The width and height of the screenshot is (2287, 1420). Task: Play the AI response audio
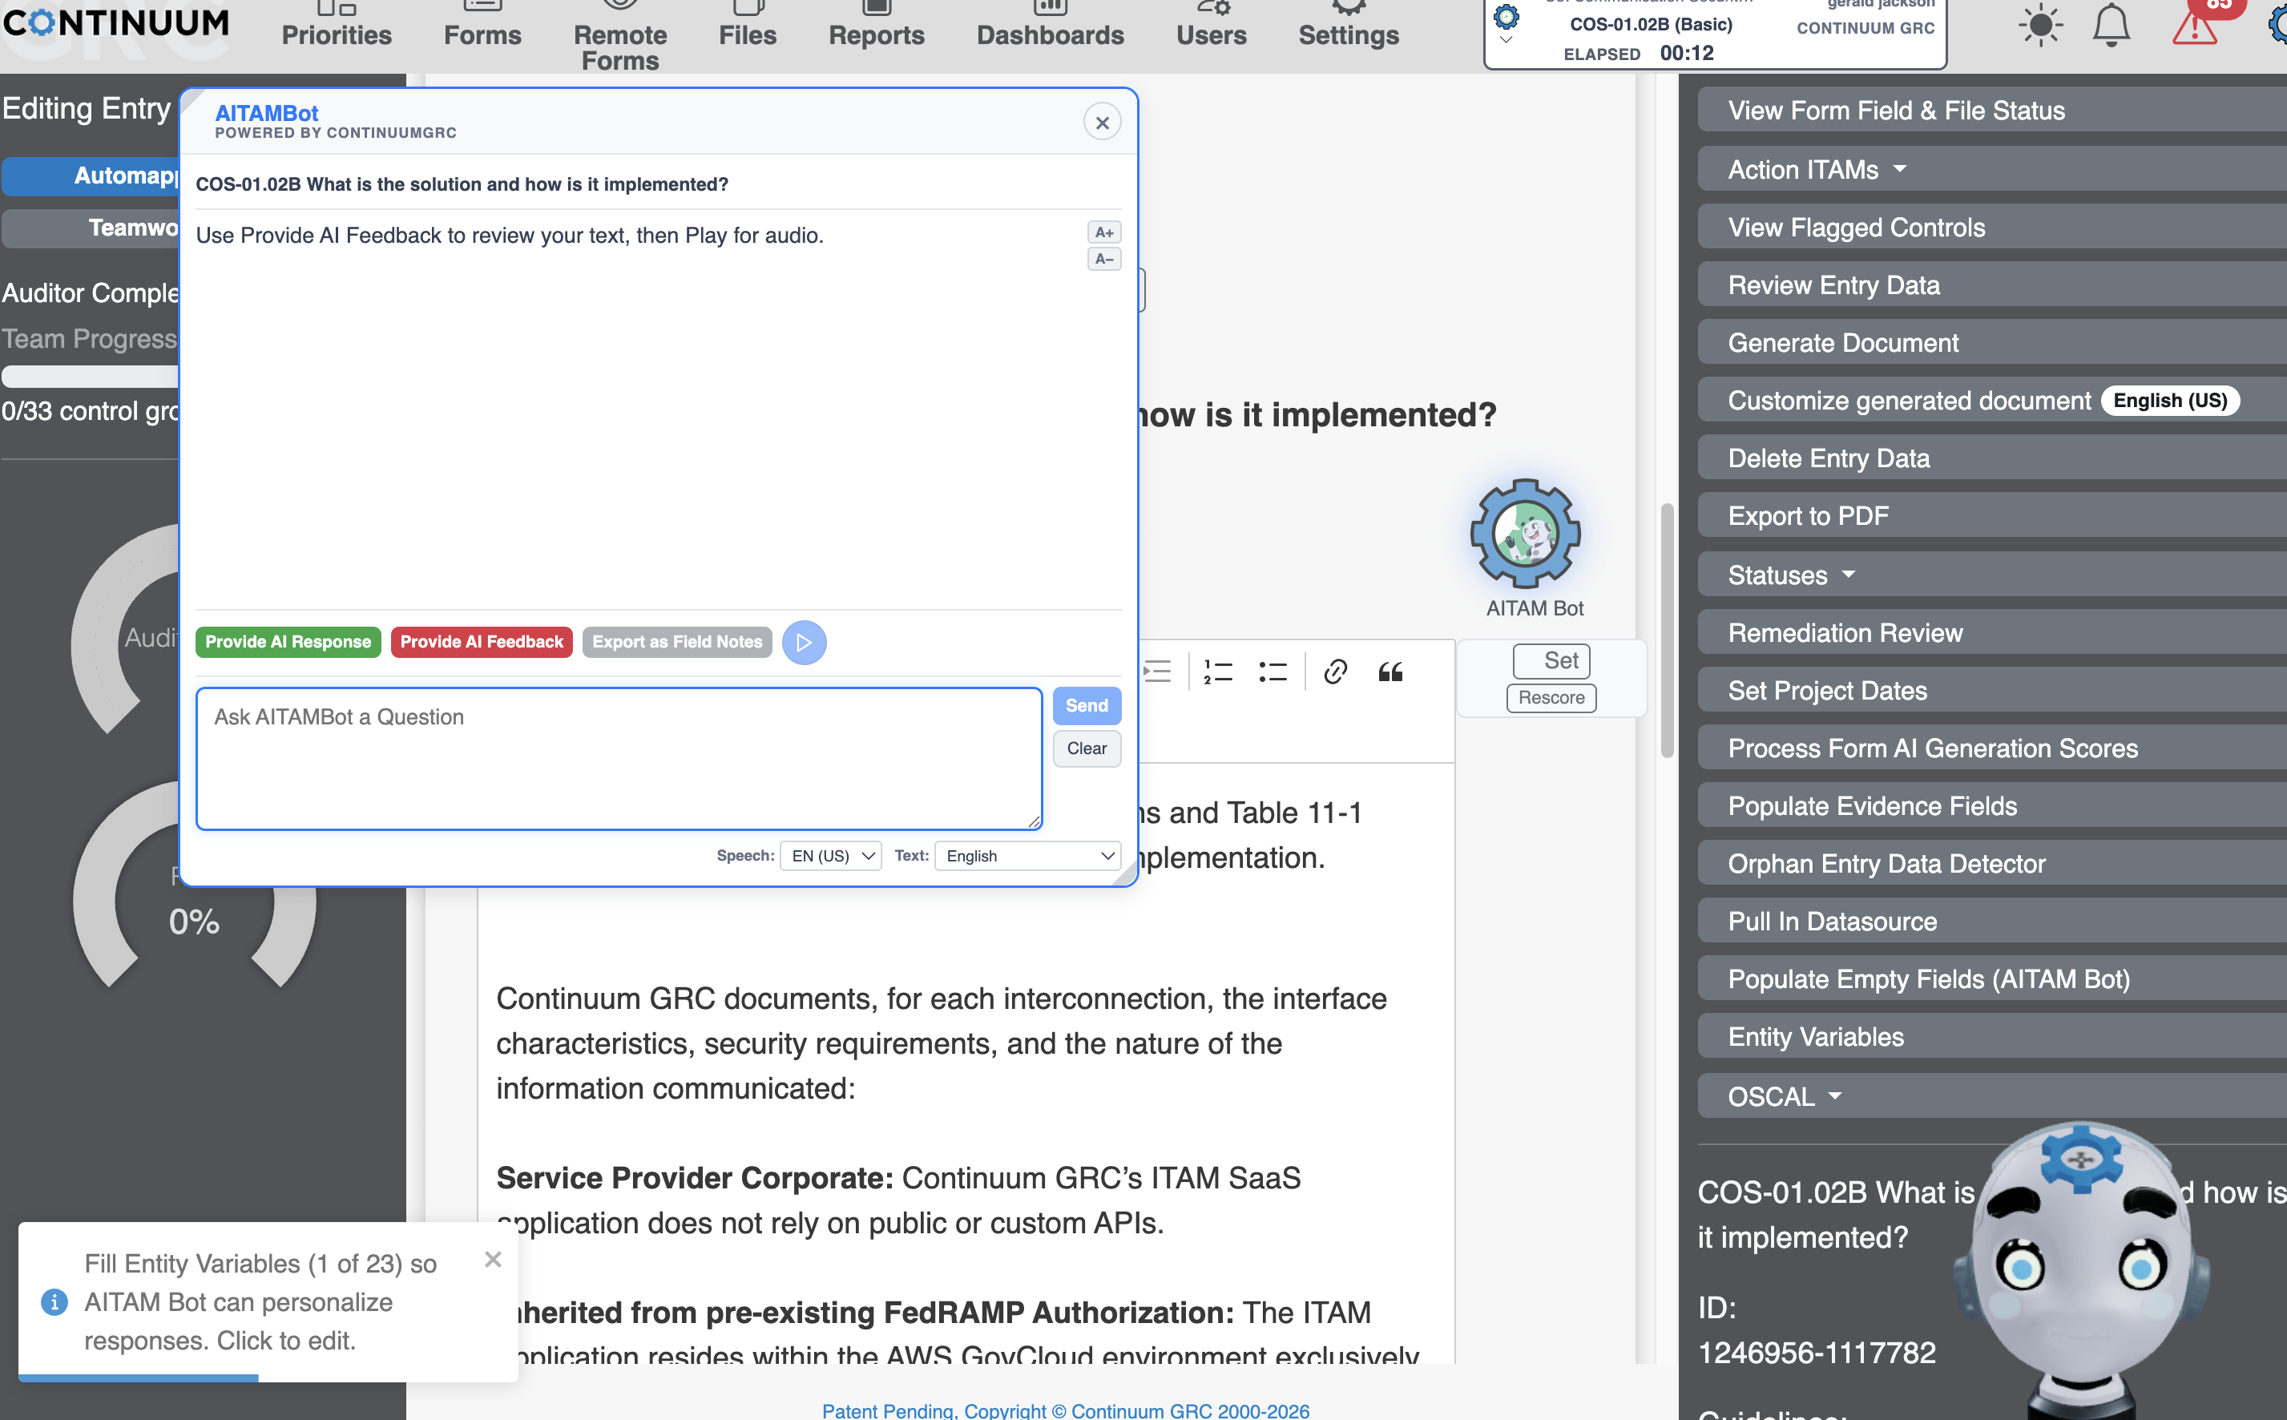pos(804,643)
